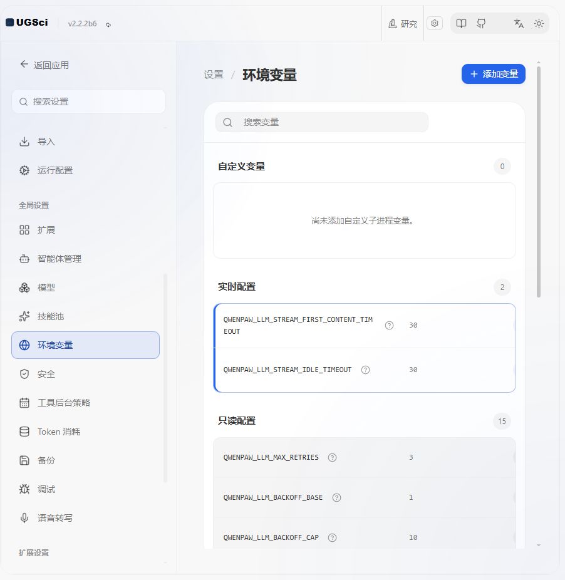Open the Token 消耗 settings page
Image resolution: width=565 pixels, height=580 pixels.
pyautogui.click(x=85, y=432)
